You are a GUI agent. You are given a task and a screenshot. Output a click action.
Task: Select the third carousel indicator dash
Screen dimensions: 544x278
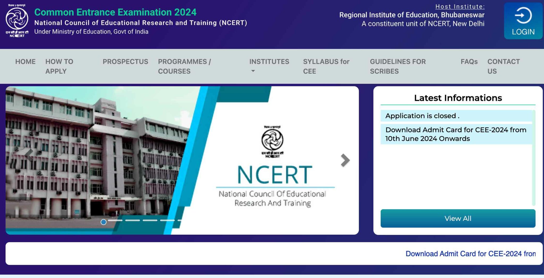pyautogui.click(x=133, y=220)
